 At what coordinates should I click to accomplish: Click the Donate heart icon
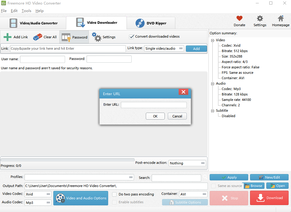(x=239, y=18)
